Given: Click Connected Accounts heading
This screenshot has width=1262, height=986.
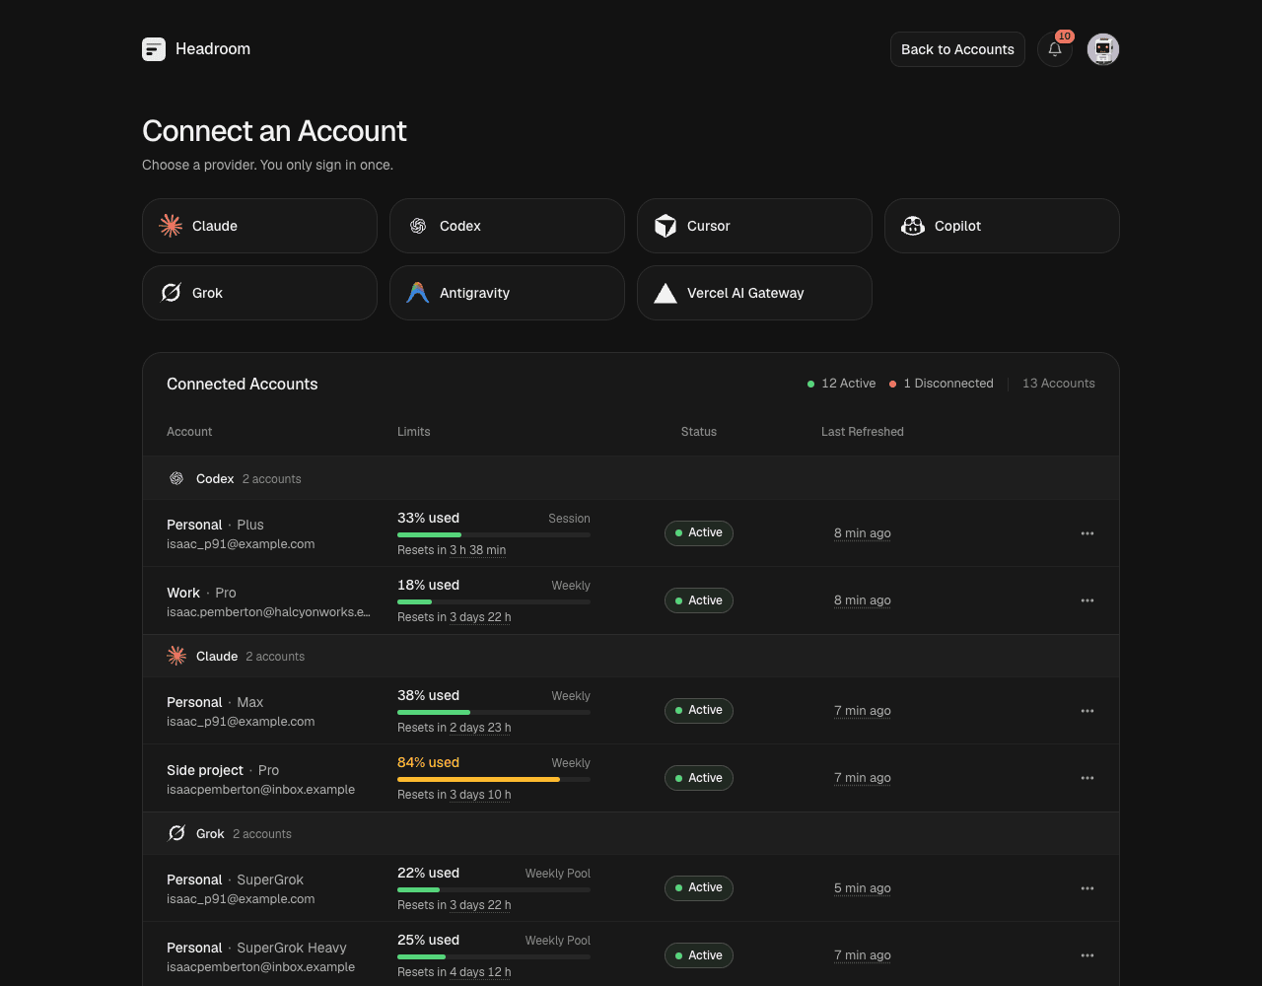Looking at the screenshot, I should (x=243, y=385).
